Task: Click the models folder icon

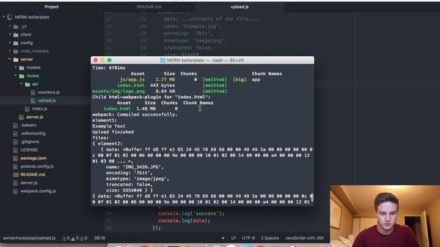Action: (x=22, y=68)
